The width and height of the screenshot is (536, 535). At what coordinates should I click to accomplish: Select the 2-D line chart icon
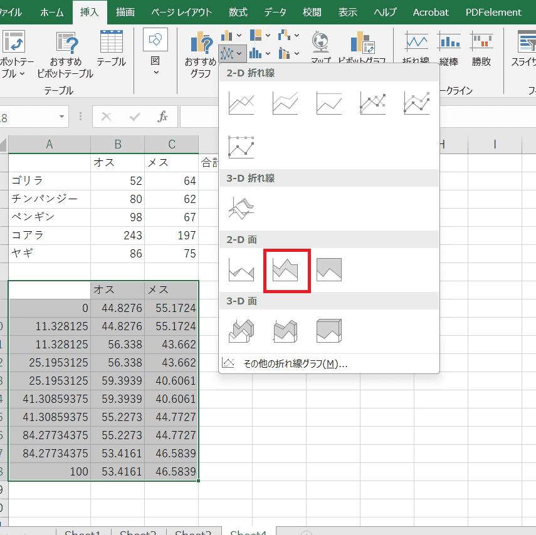pyautogui.click(x=241, y=103)
